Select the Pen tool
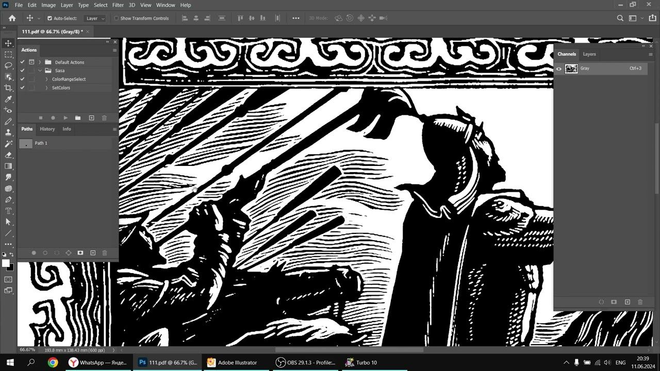The image size is (660, 371). point(8,199)
